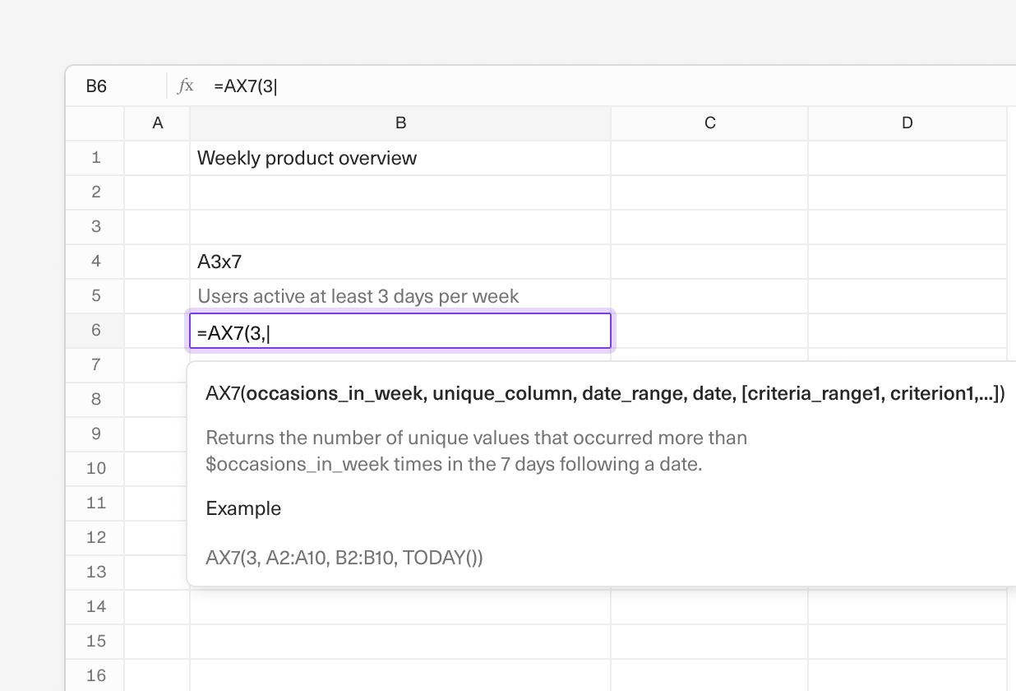
Task: Click empty cell C6
Action: (x=709, y=331)
